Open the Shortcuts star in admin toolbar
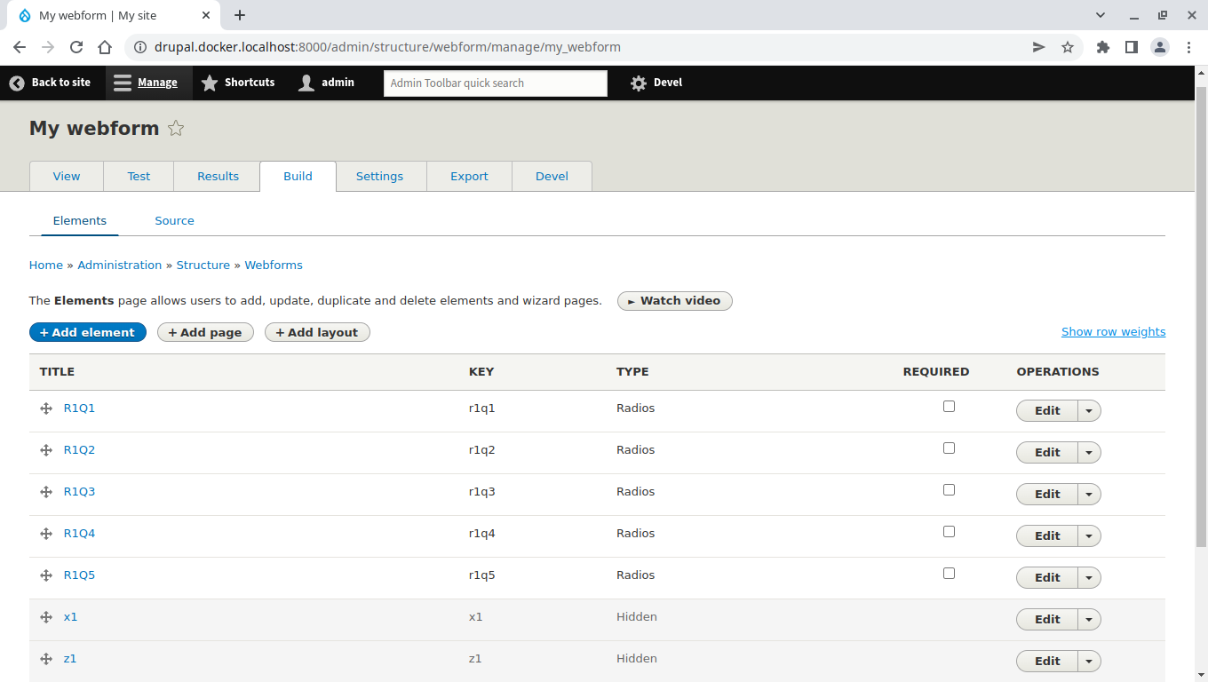Image resolution: width=1208 pixels, height=682 pixels. click(x=210, y=83)
